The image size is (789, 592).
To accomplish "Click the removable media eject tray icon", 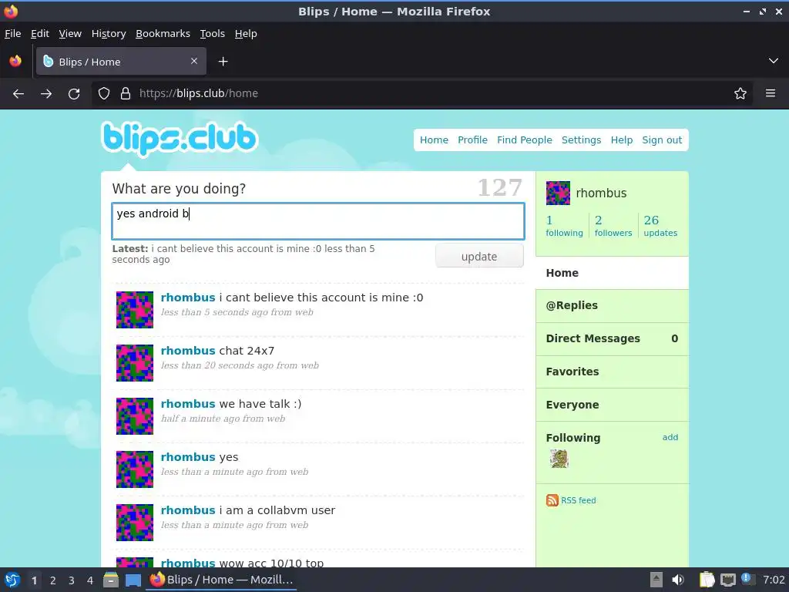I will (656, 580).
